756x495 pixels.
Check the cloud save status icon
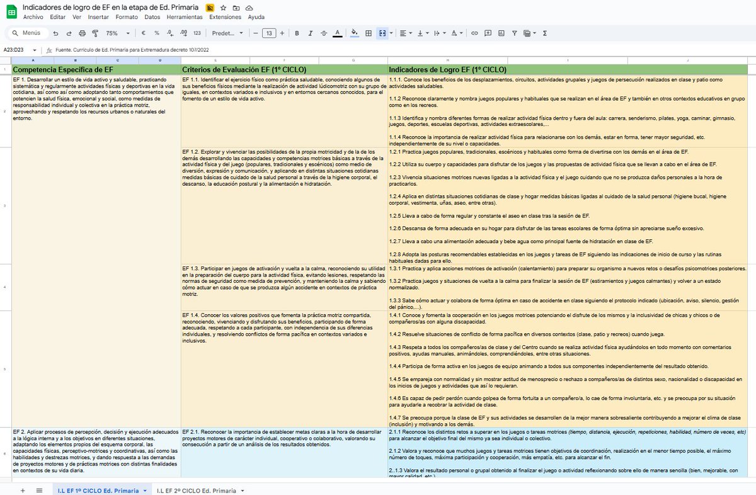click(x=248, y=7)
